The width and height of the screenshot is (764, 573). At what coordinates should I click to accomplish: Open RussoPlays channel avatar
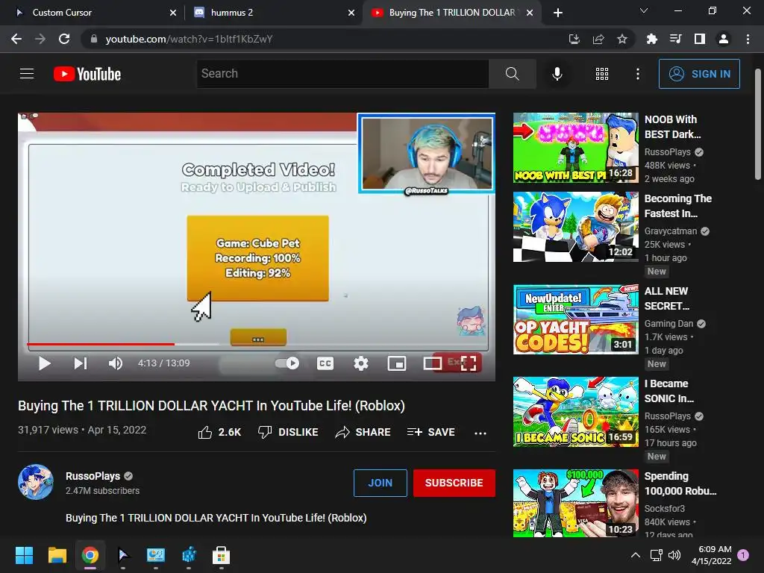tap(36, 482)
